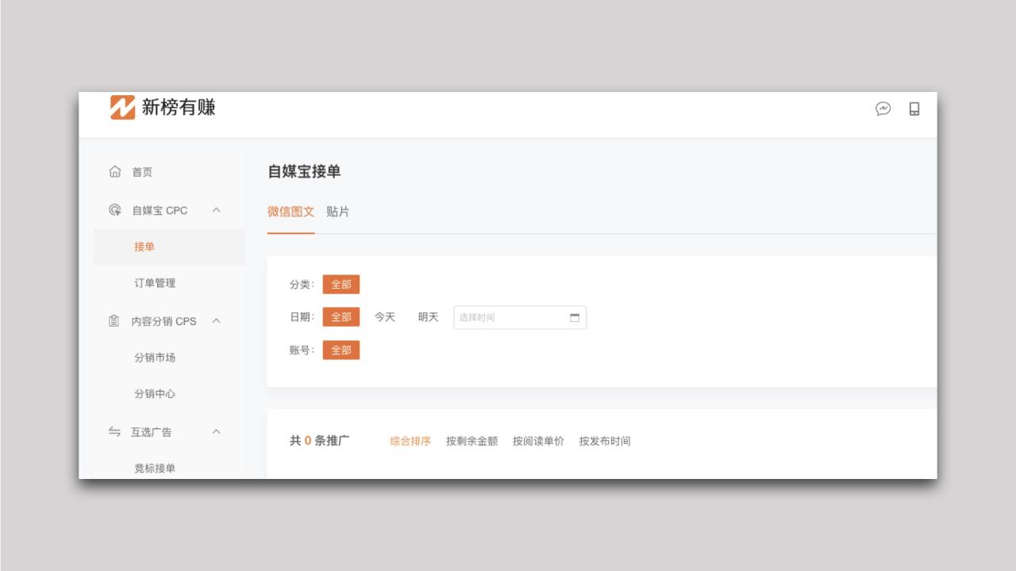Click the 自媒宝 CPC cursor icon
Viewport: 1016px width, 571px height.
click(115, 210)
